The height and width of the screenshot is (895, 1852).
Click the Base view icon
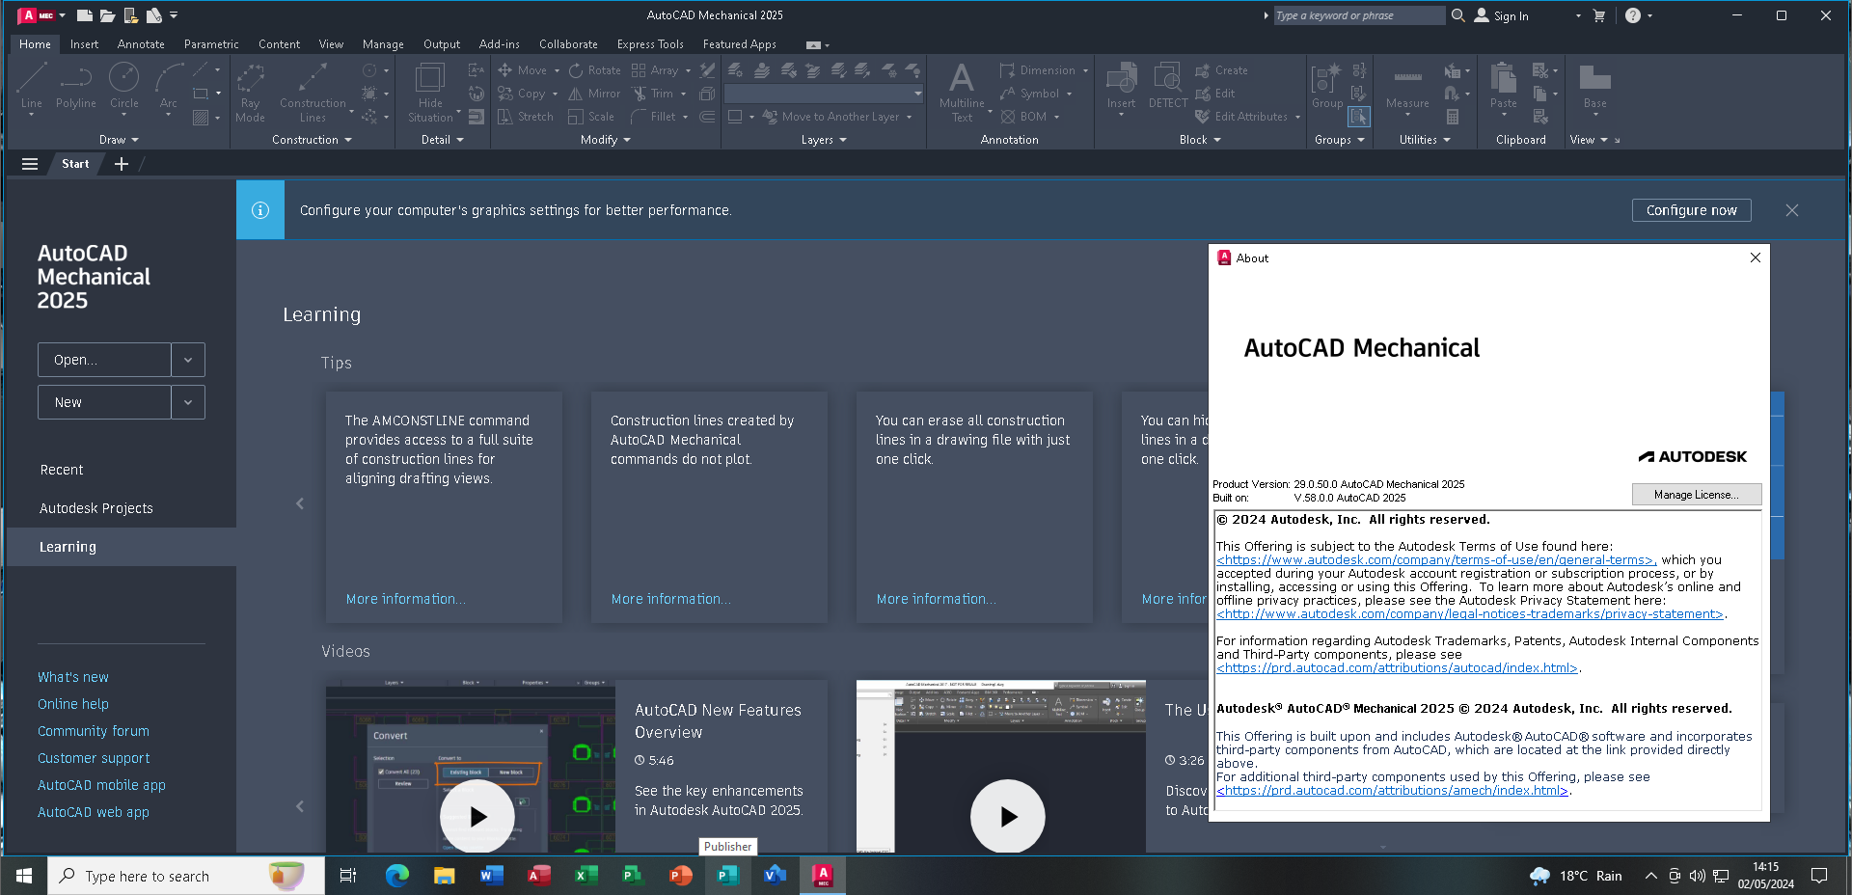click(1595, 77)
